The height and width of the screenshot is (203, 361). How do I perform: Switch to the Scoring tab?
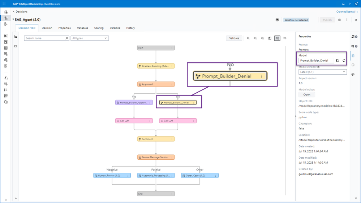click(x=99, y=28)
